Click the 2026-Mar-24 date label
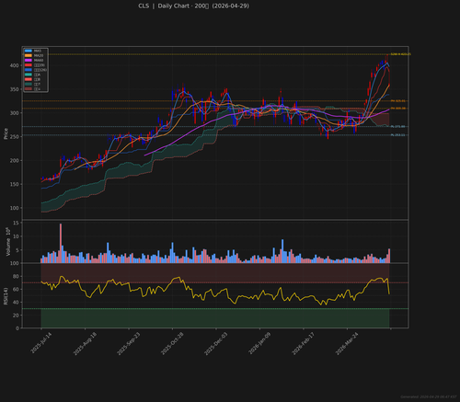The height and width of the screenshot is (402, 460). [x=347, y=343]
